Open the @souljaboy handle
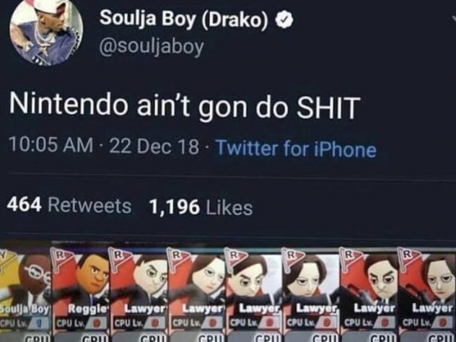456x342 pixels. [152, 46]
